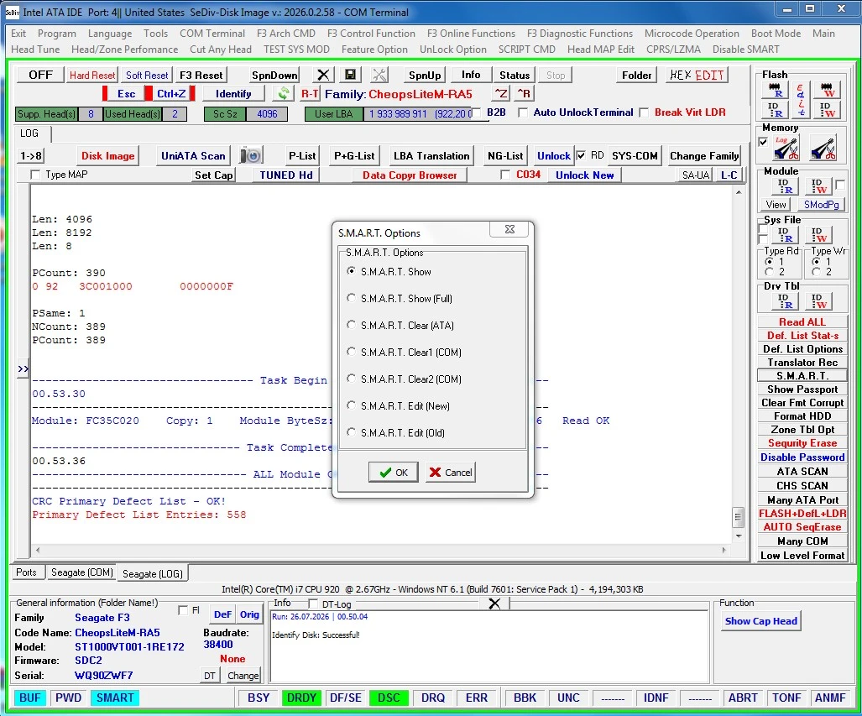Click the R-T button next to Family
Image resolution: width=862 pixels, height=716 pixels.
[x=310, y=93]
